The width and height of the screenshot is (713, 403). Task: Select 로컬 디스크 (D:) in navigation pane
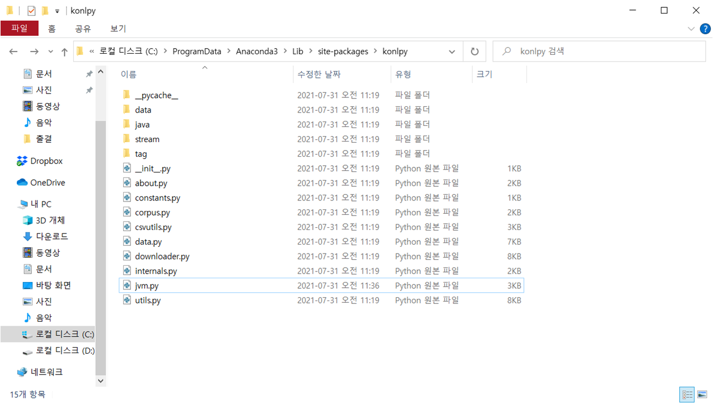65,350
